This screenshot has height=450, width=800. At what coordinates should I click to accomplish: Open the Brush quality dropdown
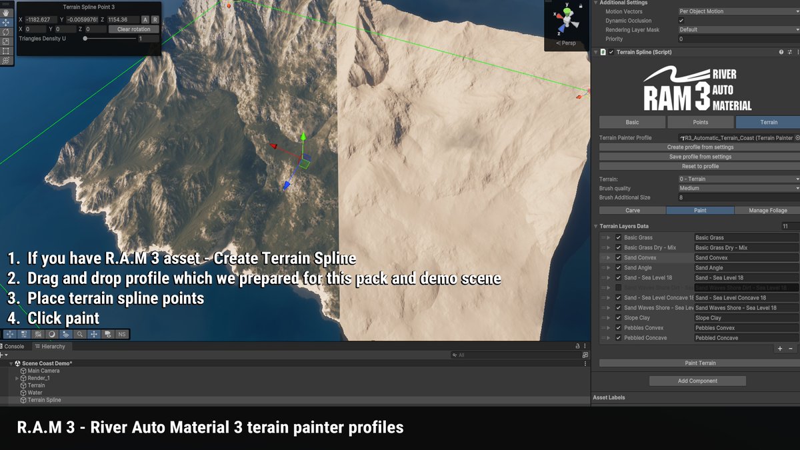[740, 188]
